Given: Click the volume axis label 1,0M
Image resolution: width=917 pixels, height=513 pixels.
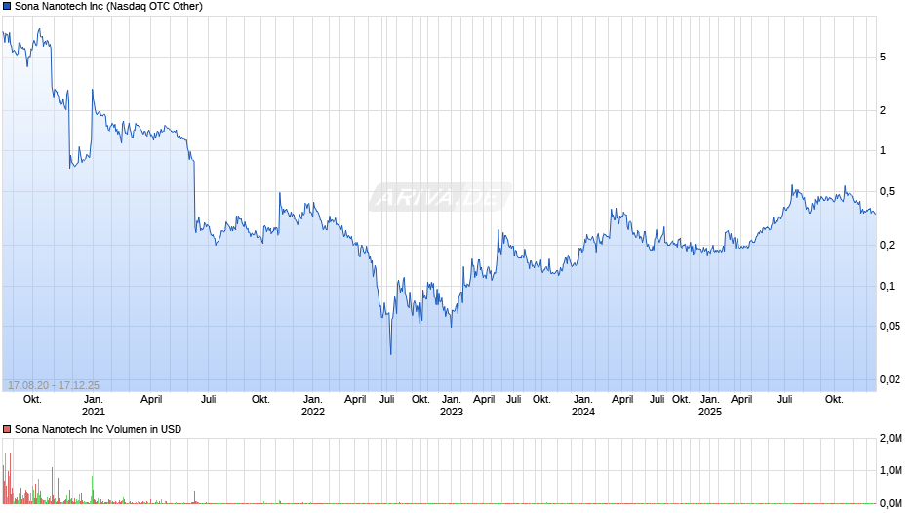Looking at the screenshot, I should point(892,471).
